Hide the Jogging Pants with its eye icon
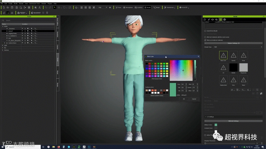This screenshot has height=149, width=266. [x=22, y=33]
